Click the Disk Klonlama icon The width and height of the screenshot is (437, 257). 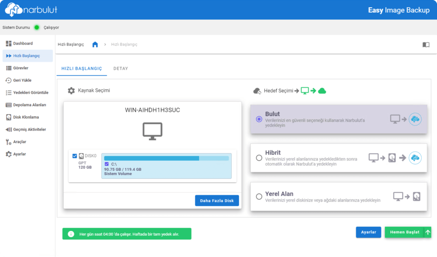pyautogui.click(x=8, y=117)
